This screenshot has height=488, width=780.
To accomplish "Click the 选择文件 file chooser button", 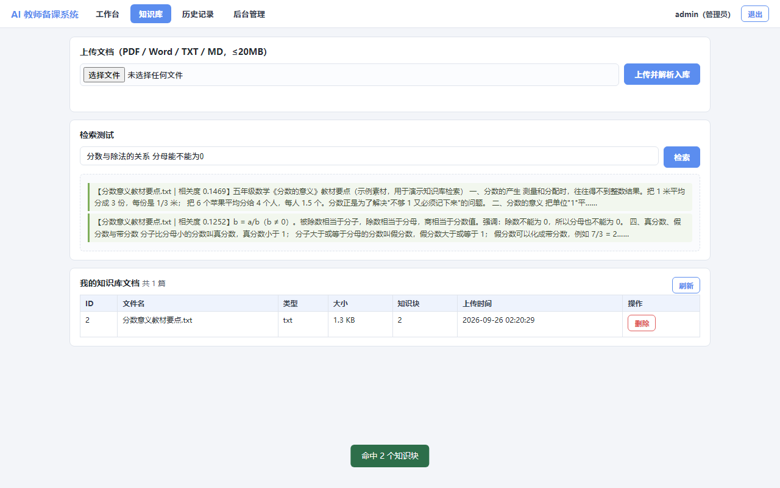I will click(x=104, y=75).
